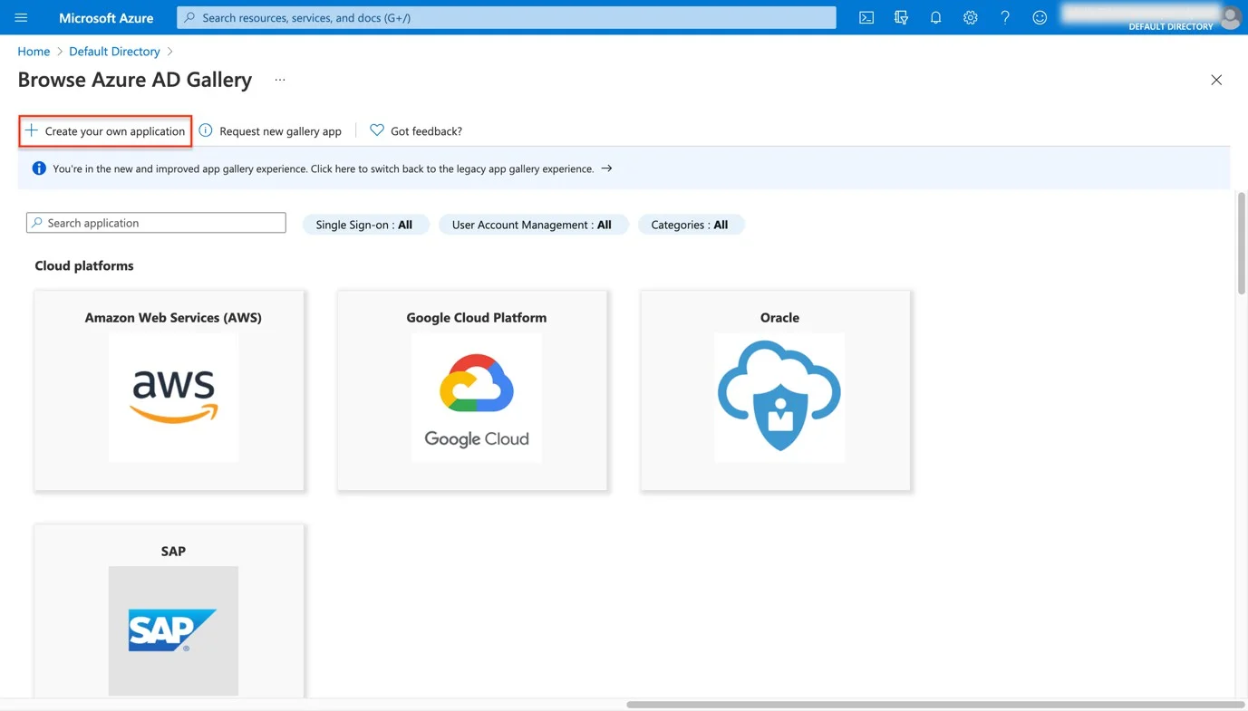
Task: Click the arrow to switch to legacy gallery
Action: 606,168
